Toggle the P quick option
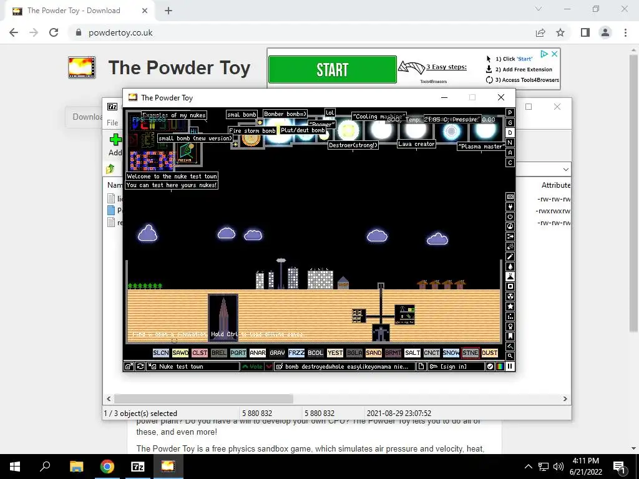 pos(510,113)
